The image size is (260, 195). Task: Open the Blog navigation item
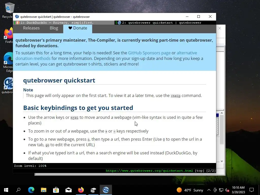(54, 28)
